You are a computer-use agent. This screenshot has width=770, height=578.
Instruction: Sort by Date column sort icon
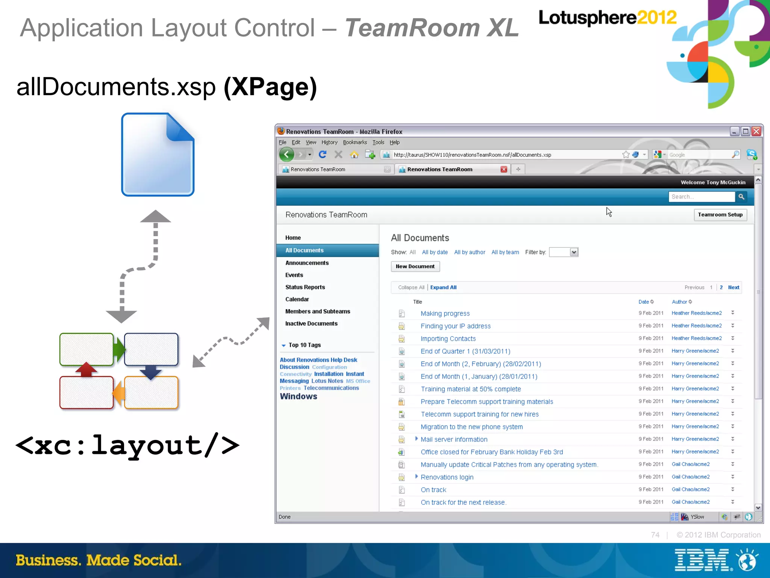(x=652, y=302)
